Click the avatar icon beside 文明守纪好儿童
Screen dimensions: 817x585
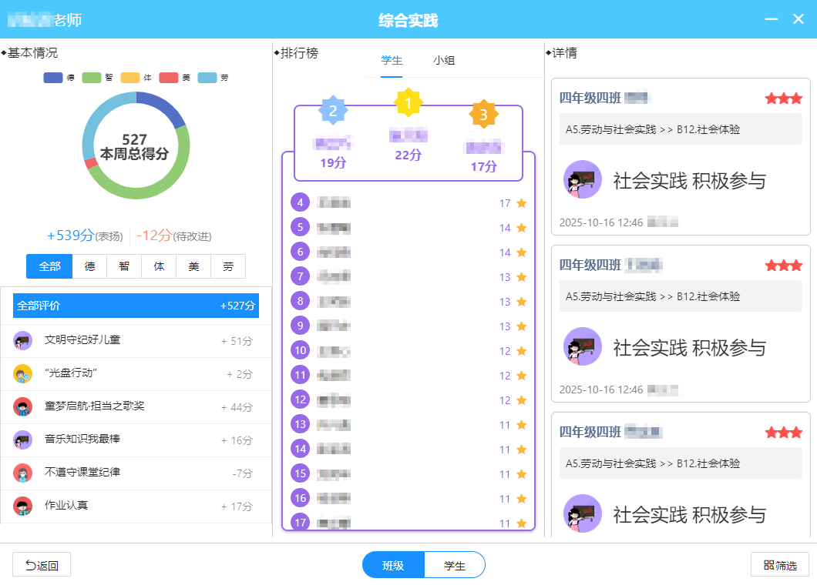pos(23,340)
